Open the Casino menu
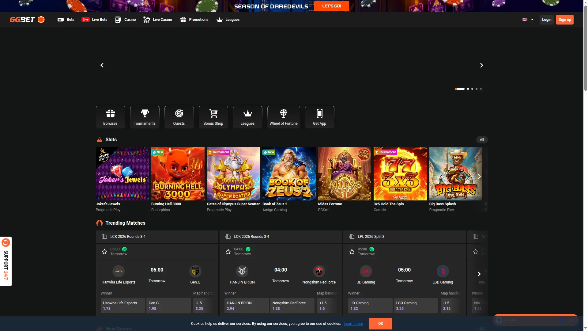The width and height of the screenshot is (588, 331). coord(126,20)
